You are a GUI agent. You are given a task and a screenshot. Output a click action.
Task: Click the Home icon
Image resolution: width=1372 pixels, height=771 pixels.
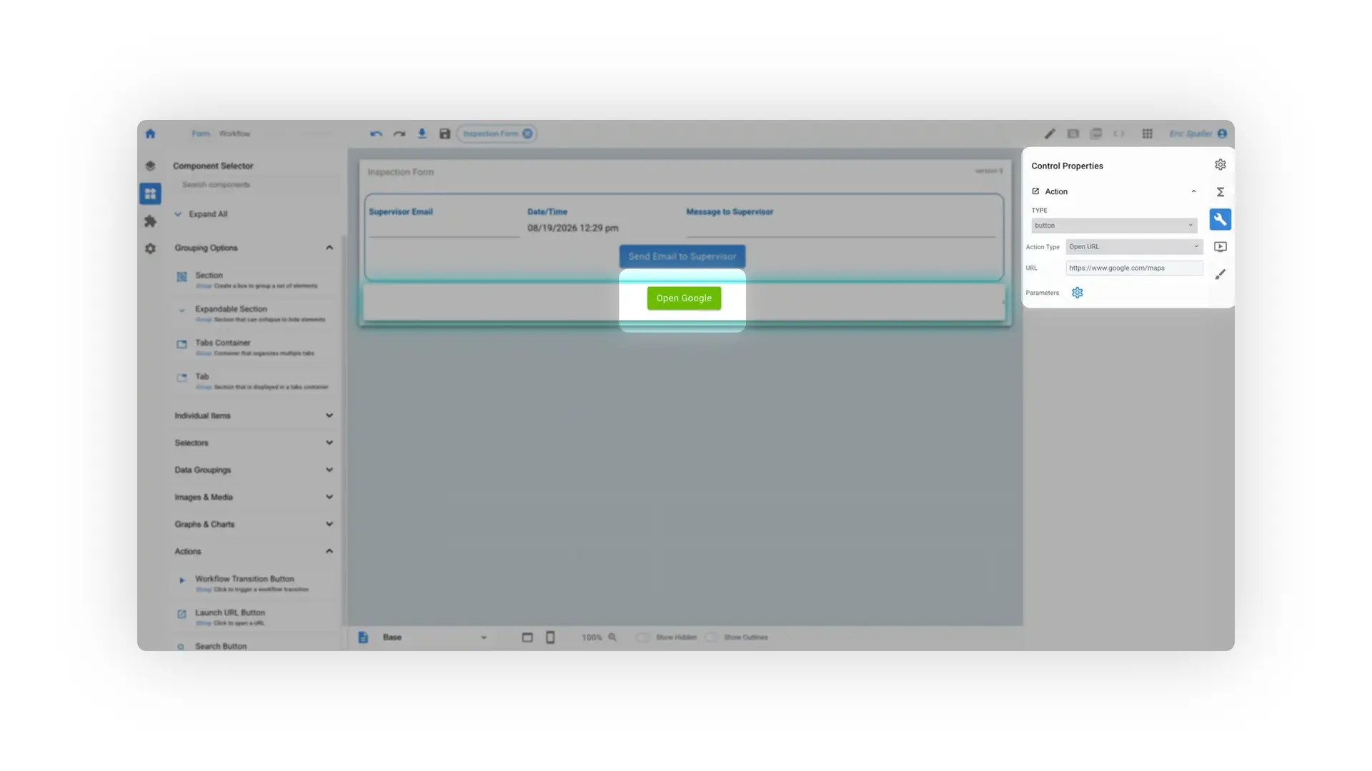(150, 133)
